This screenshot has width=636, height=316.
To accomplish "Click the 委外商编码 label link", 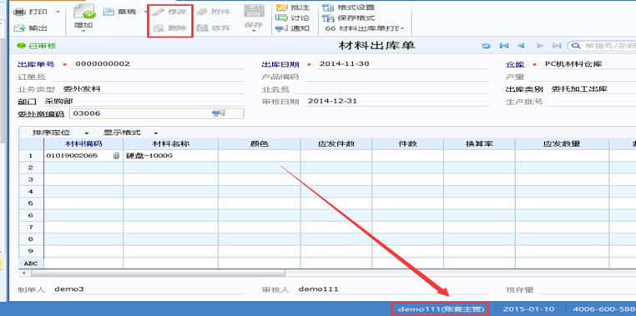I will click(41, 114).
